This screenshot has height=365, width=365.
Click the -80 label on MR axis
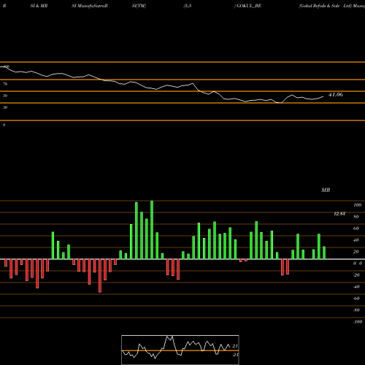pyautogui.click(x=356, y=310)
